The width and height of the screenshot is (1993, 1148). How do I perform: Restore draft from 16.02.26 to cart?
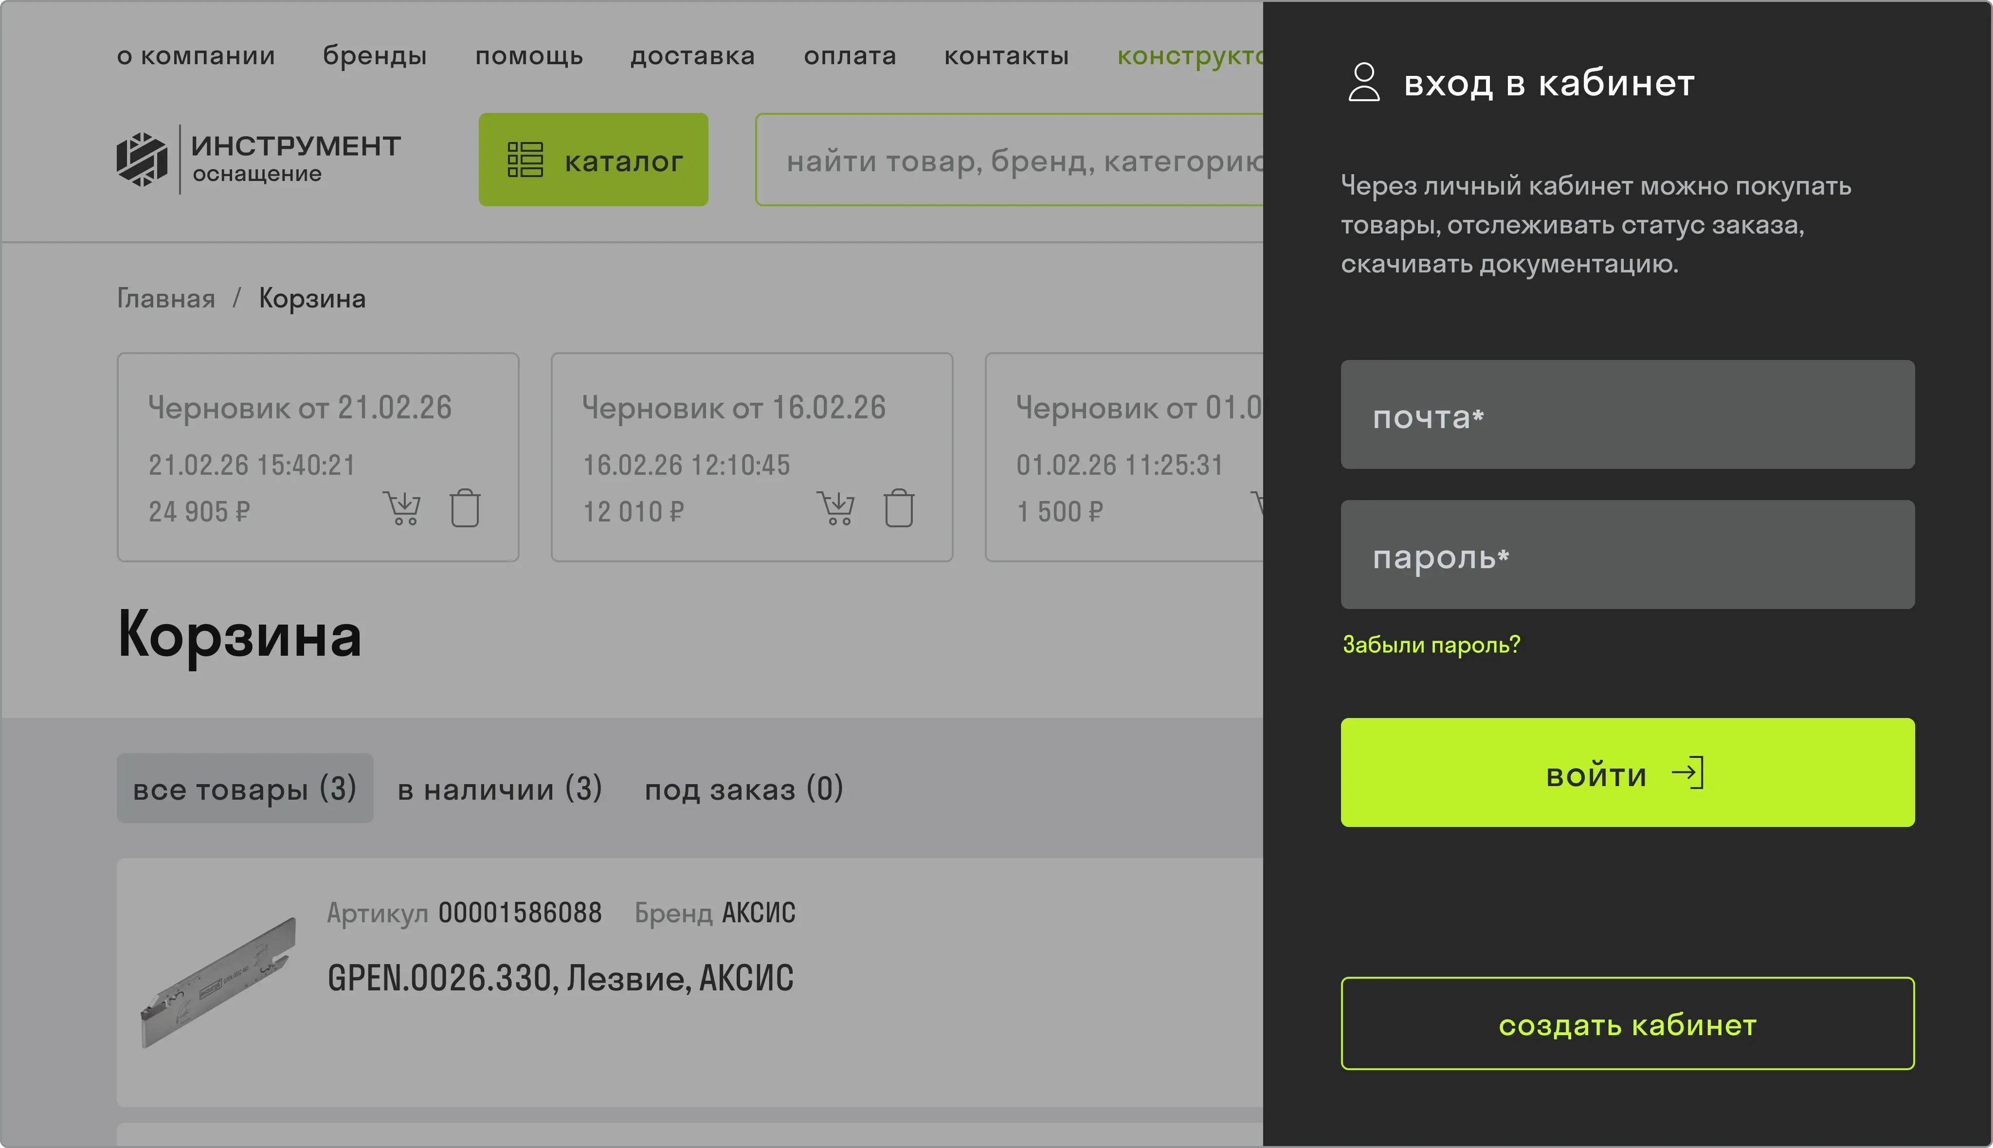[x=836, y=508]
